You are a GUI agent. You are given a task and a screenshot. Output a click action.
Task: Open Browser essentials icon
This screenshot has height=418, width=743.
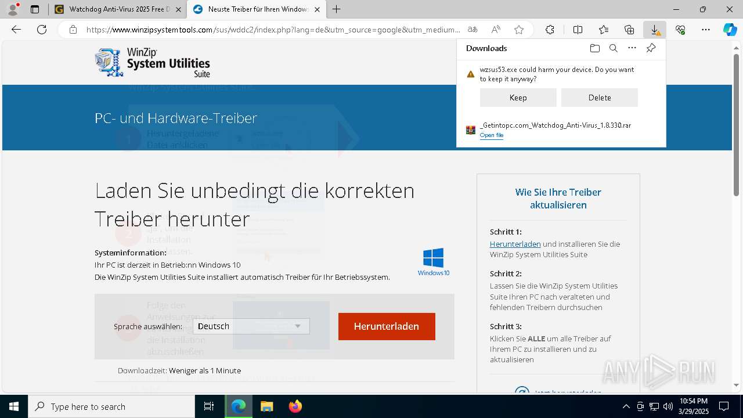680,30
